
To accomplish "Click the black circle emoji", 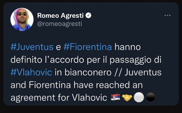I will coord(150,97).
